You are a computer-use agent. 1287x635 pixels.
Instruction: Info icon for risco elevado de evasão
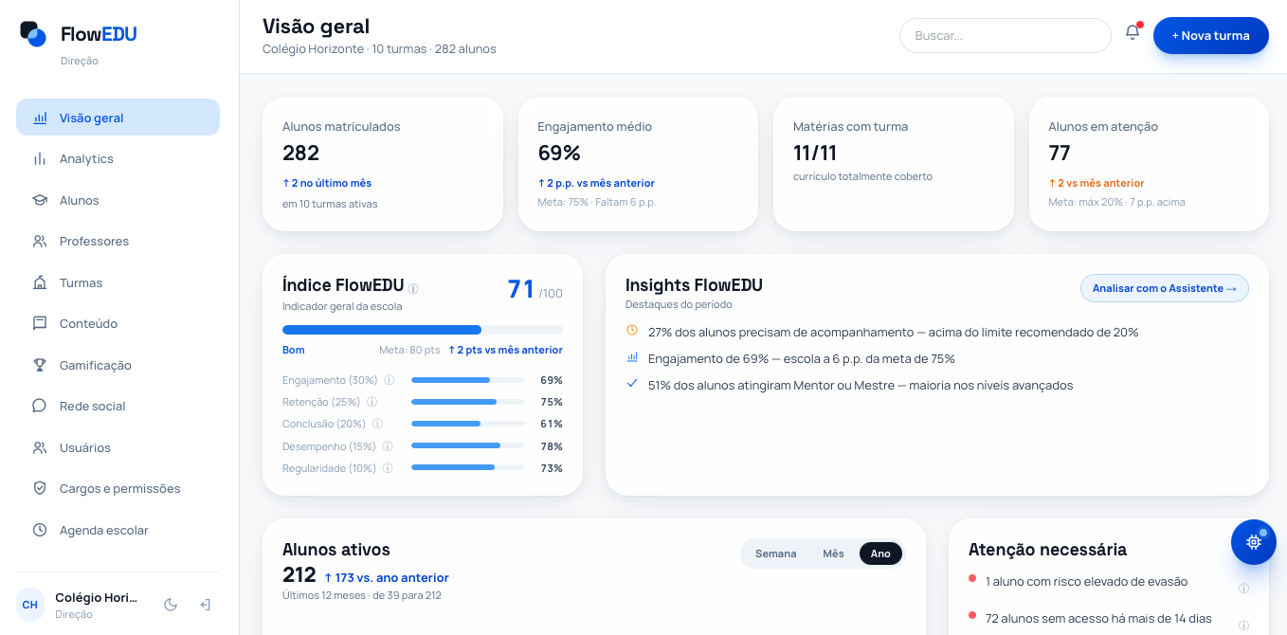pyautogui.click(x=1243, y=589)
